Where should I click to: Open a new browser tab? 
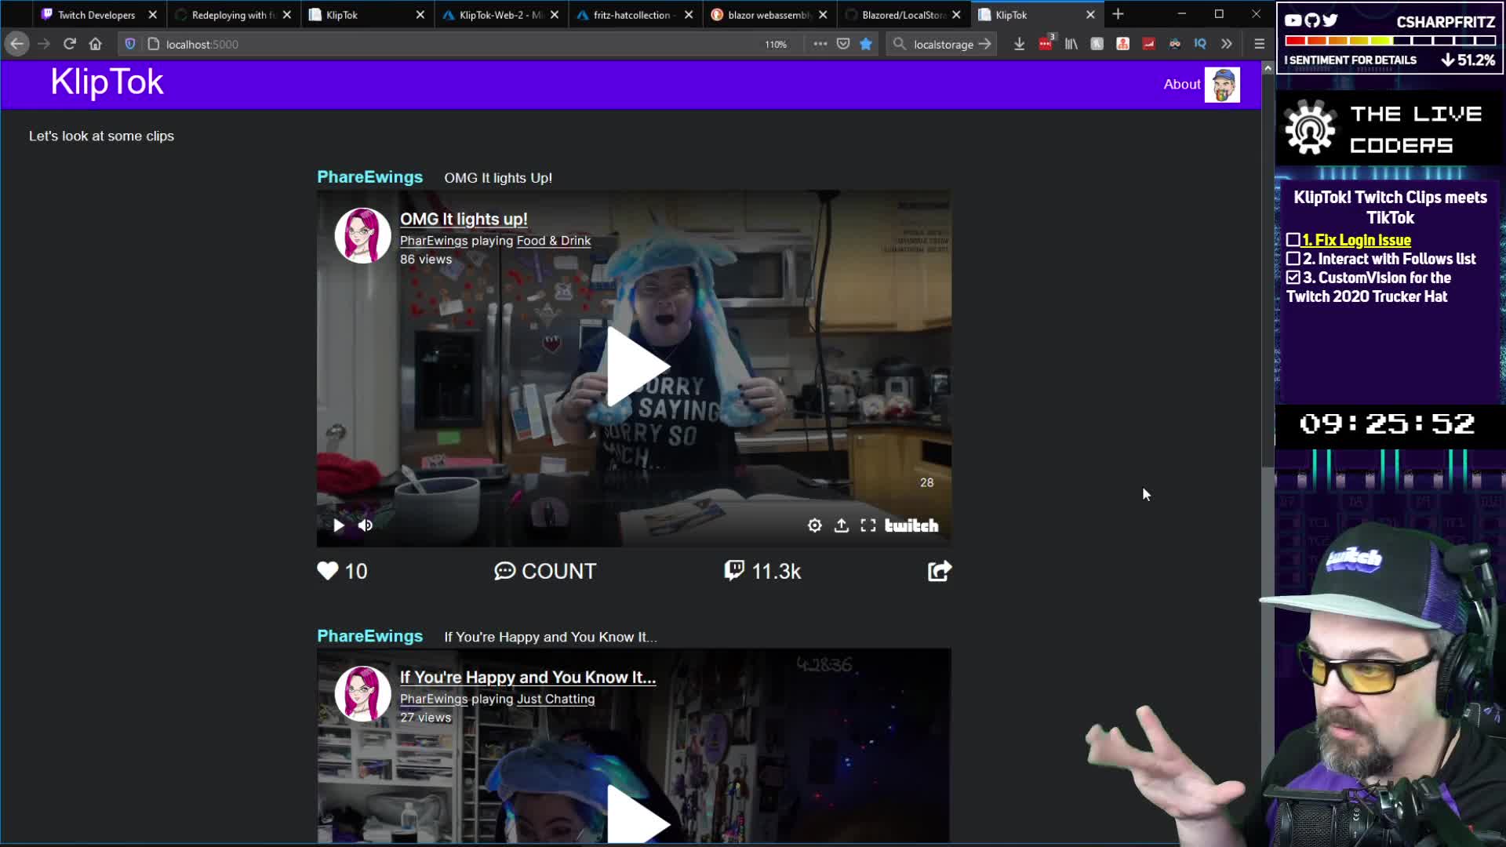click(x=1118, y=14)
